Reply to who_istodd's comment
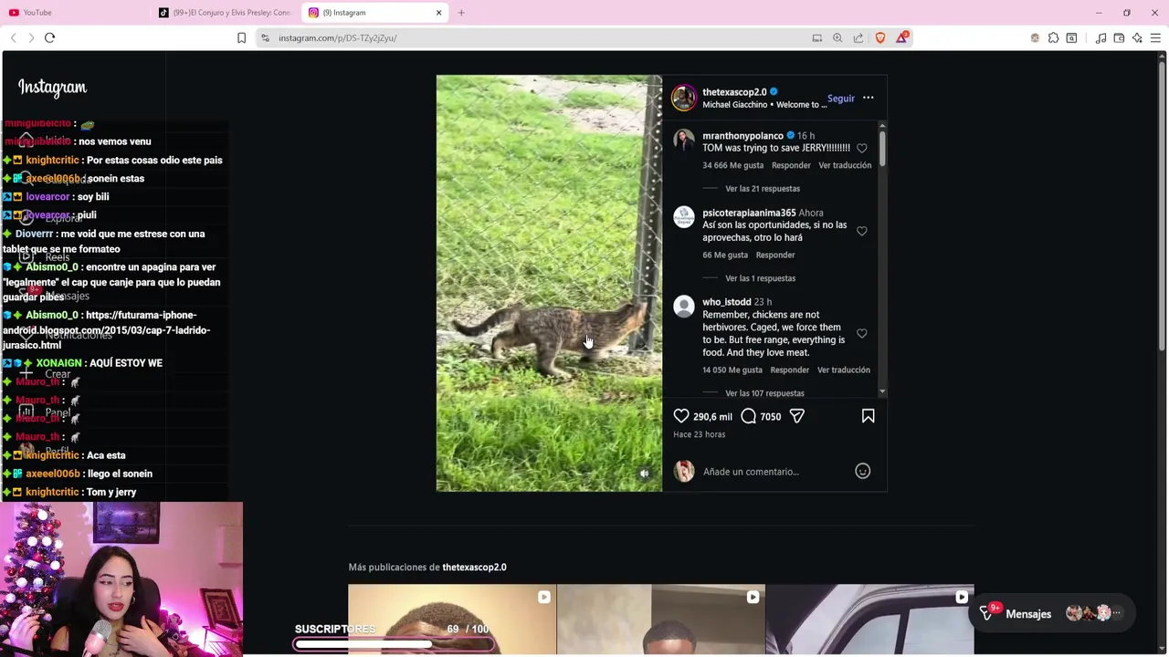Image resolution: width=1169 pixels, height=657 pixels. (790, 370)
